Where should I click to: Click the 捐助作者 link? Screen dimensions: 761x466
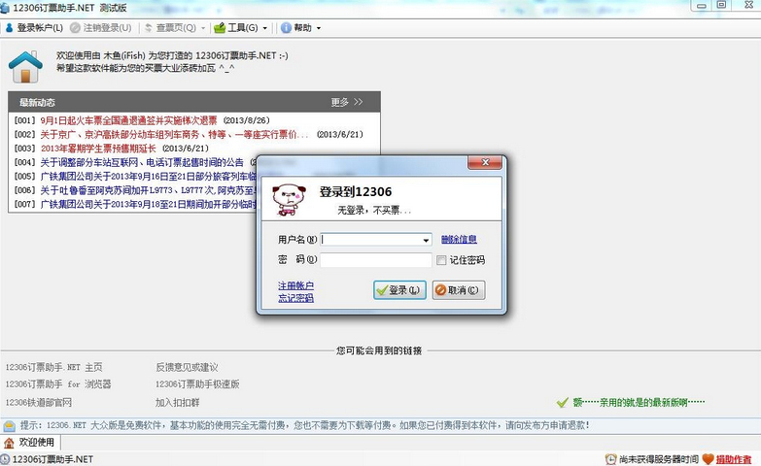(x=734, y=459)
